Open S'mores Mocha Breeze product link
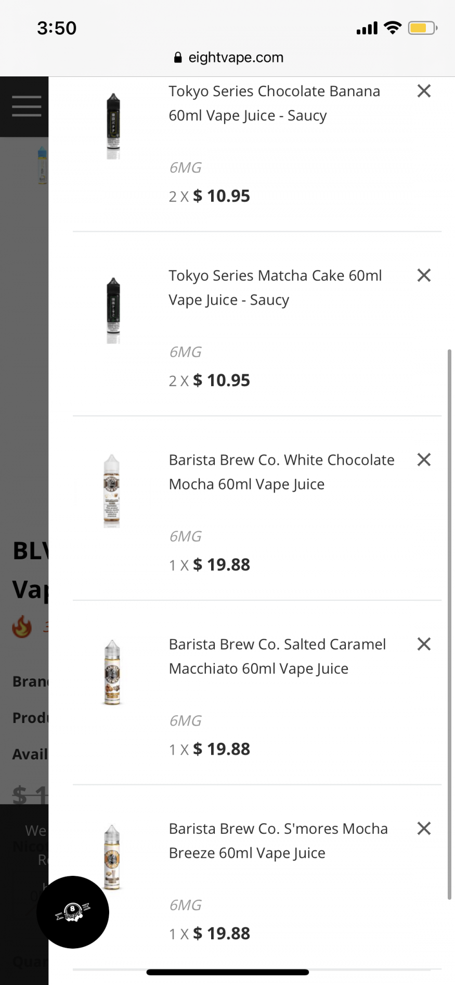Screen dimensions: 455x985 click(278, 840)
